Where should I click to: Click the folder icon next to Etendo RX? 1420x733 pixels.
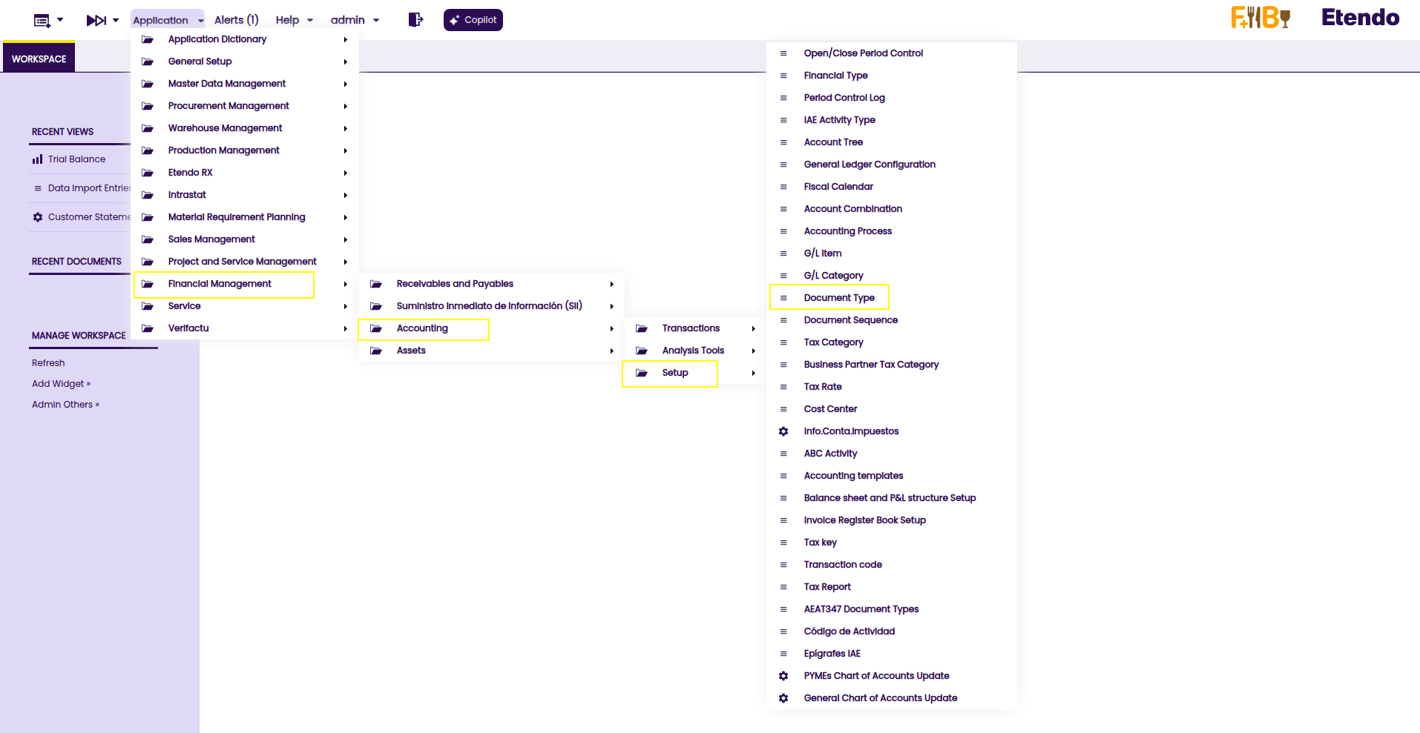pyautogui.click(x=148, y=173)
